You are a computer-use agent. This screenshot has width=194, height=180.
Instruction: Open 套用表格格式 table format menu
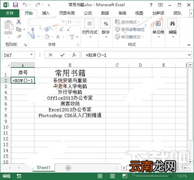click(129, 30)
